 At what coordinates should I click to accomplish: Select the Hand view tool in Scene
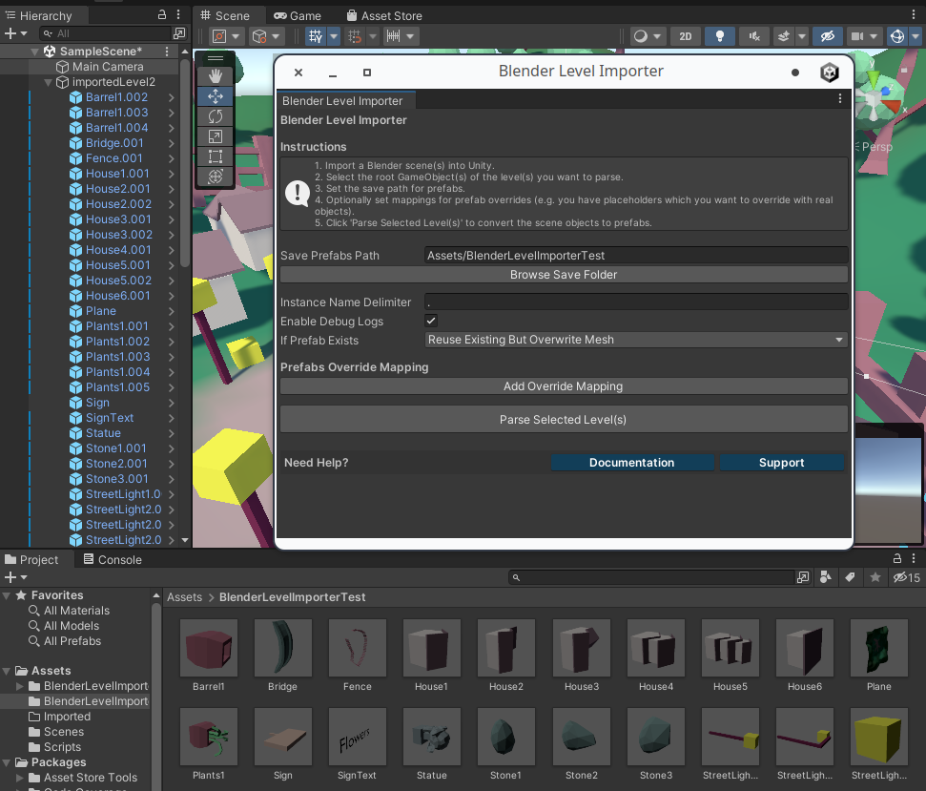click(215, 75)
